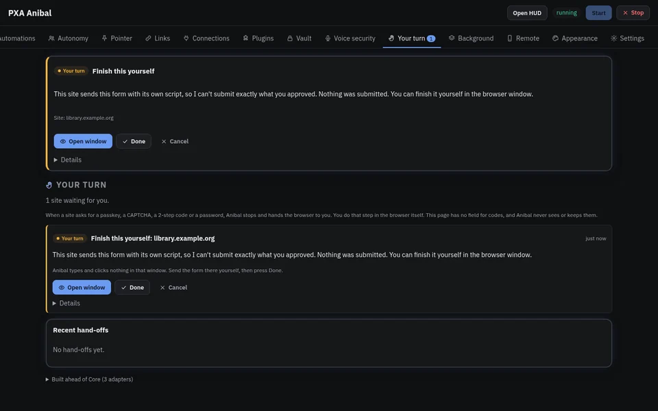Viewport: 658px width, 411px height.
Task: Click the Plugins puzzle icon
Action: [246, 38]
